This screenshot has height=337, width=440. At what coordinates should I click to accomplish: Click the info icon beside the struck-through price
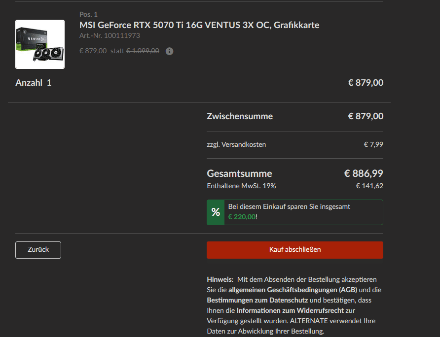169,51
